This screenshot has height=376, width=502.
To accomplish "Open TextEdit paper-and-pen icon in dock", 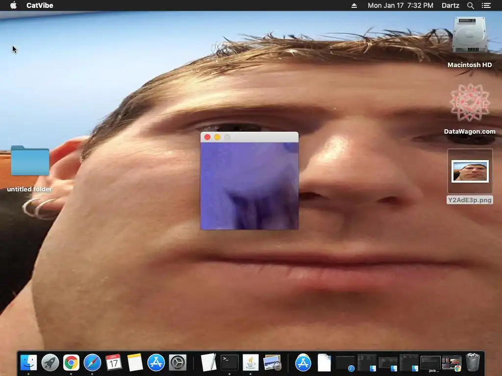I will tap(208, 363).
